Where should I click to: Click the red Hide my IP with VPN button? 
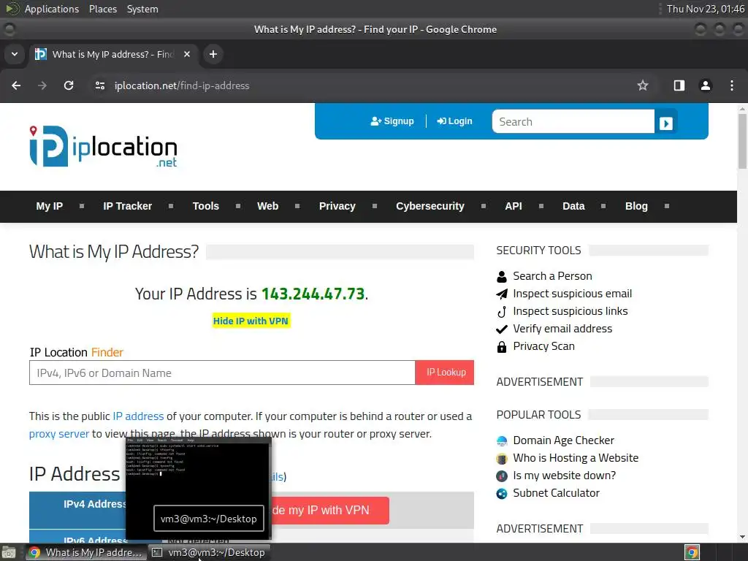(330, 511)
